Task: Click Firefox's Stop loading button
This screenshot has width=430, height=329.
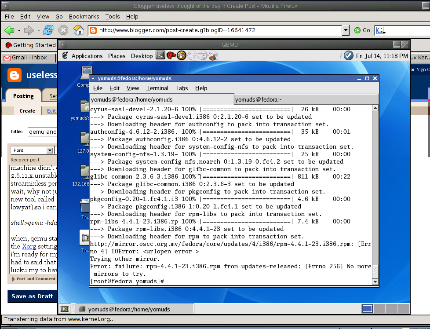Action: tap(63, 30)
